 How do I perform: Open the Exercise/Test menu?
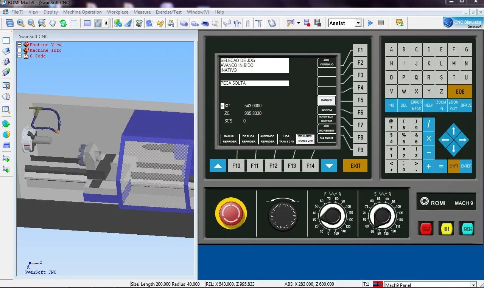[x=169, y=12]
